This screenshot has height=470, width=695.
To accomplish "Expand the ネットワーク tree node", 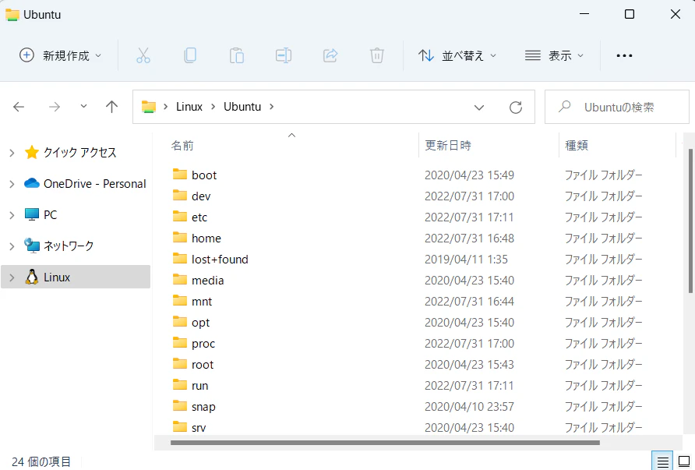I will [x=12, y=246].
